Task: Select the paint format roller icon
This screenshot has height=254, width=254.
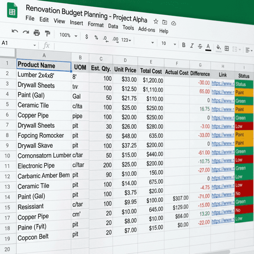Action: [x=47, y=33]
